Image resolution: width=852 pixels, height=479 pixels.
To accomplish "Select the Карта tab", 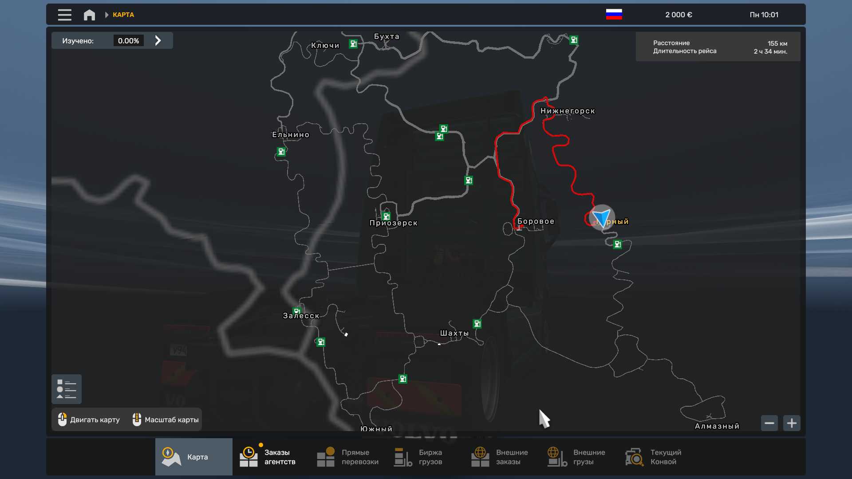I will (x=194, y=457).
